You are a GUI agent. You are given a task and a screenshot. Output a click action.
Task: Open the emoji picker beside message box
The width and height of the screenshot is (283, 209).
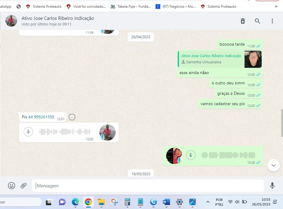[12, 186]
